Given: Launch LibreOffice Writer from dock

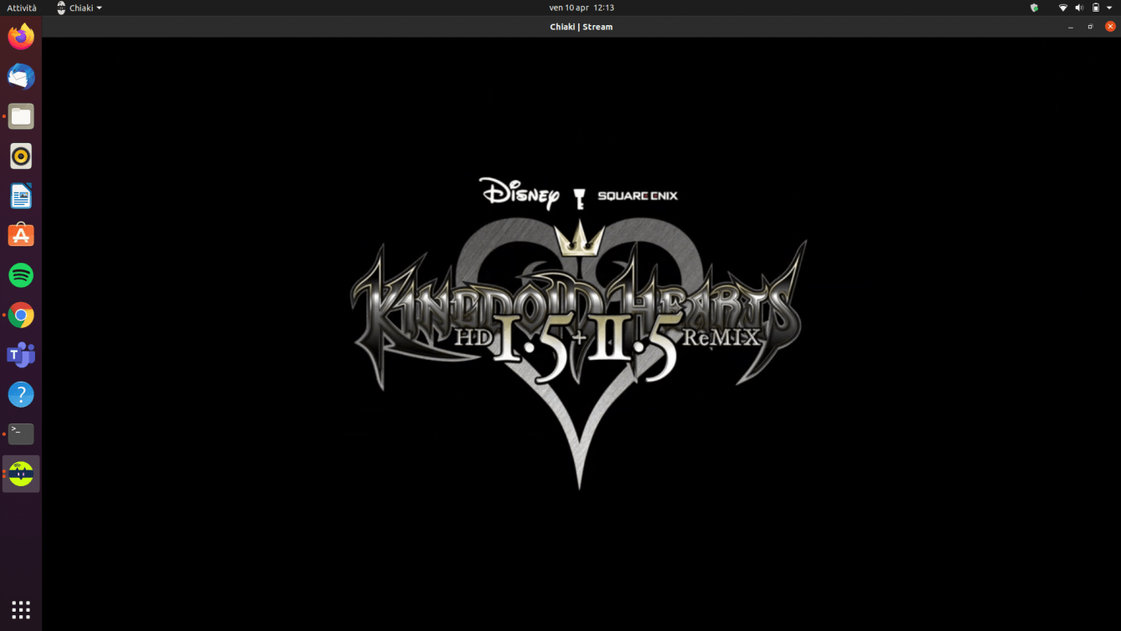Looking at the screenshot, I should click(21, 196).
